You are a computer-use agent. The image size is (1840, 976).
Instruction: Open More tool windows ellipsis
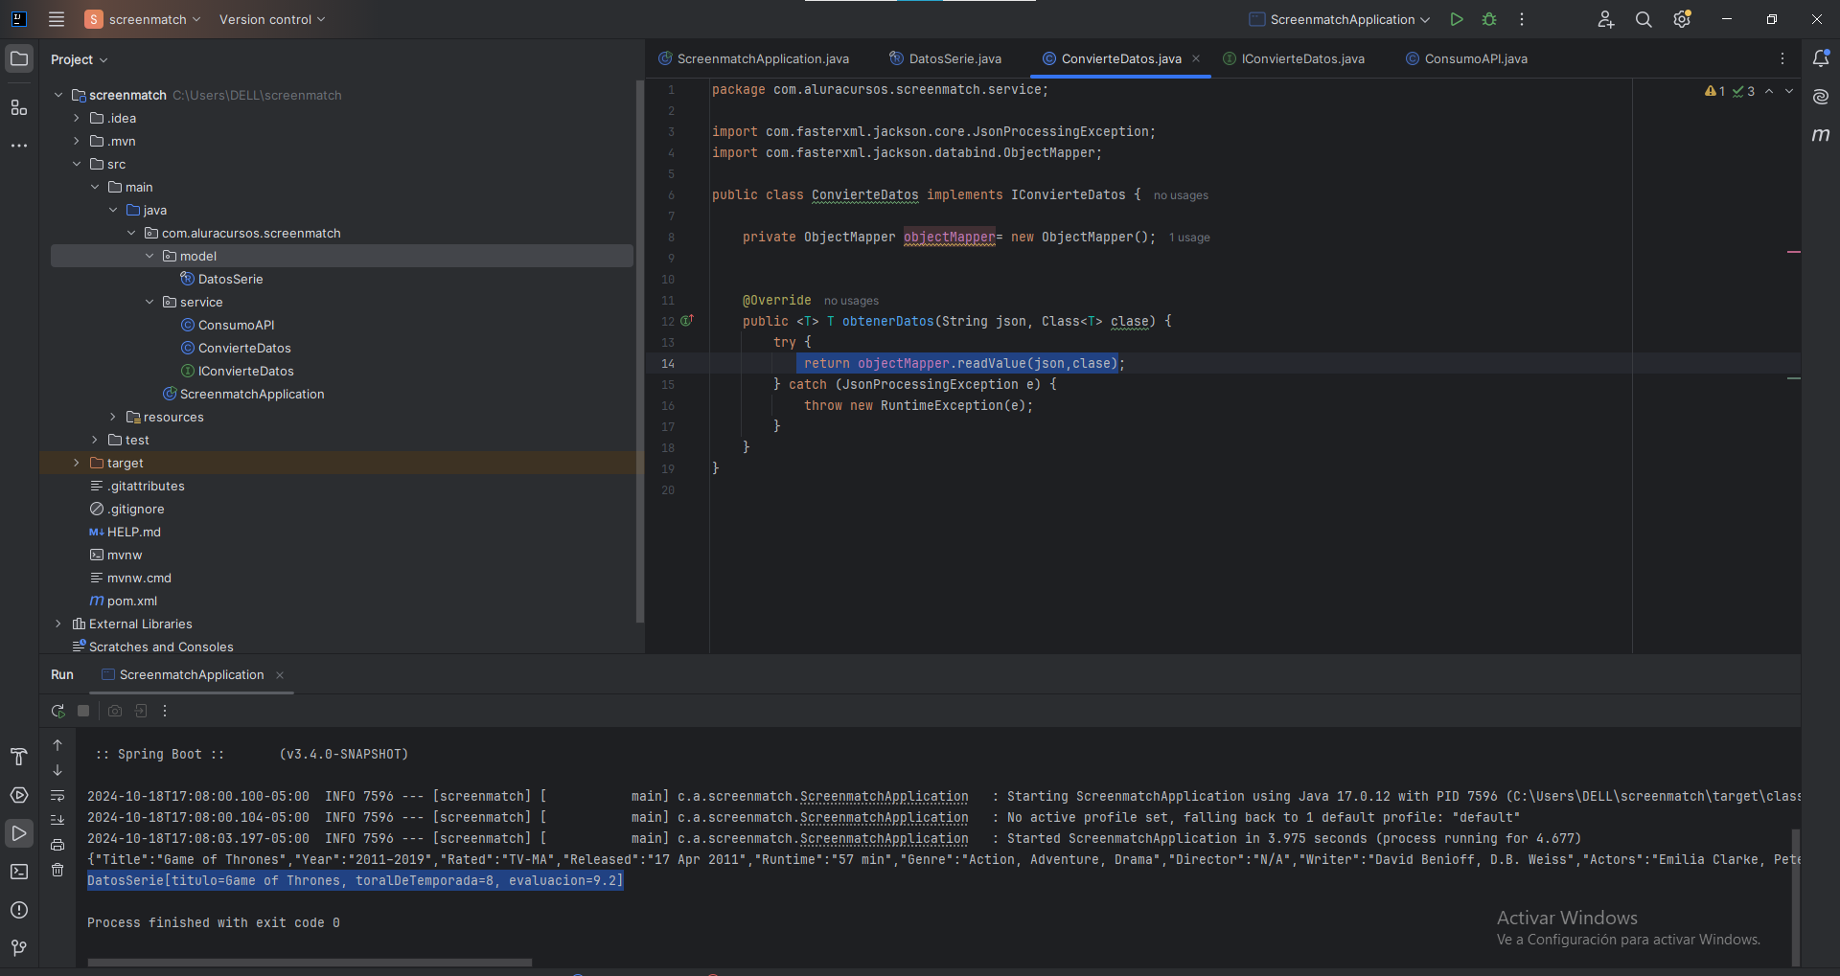coord(19,146)
